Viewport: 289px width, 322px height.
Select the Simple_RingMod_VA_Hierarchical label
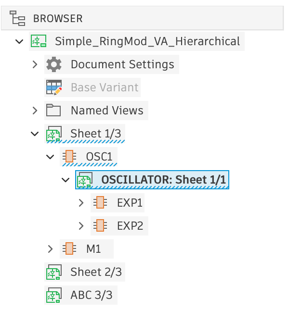point(147,41)
